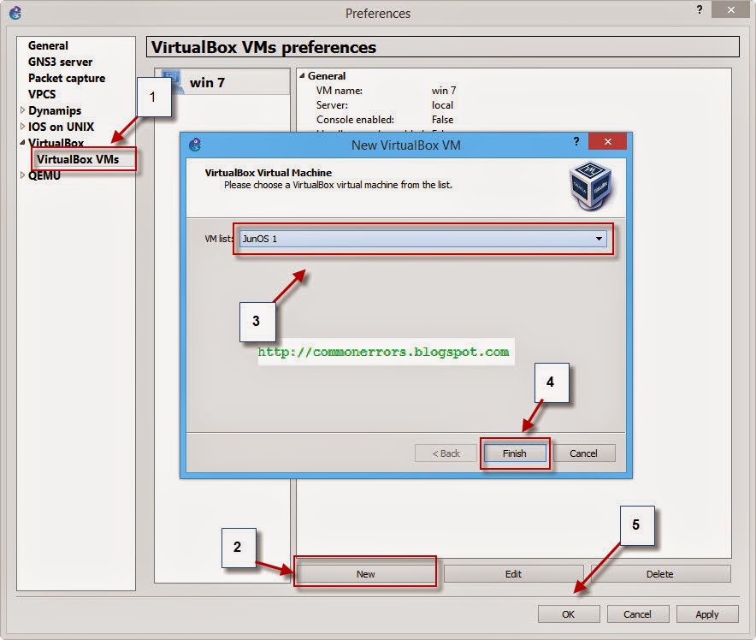Click the VM name value 'win 7'

point(444,91)
